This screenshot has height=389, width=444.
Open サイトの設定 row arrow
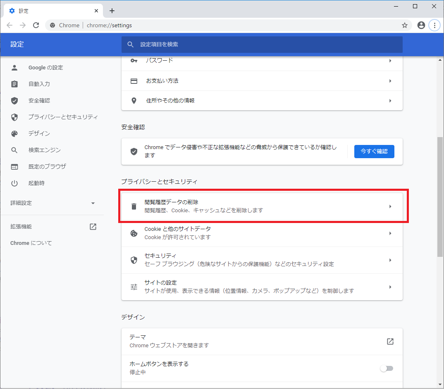point(390,287)
